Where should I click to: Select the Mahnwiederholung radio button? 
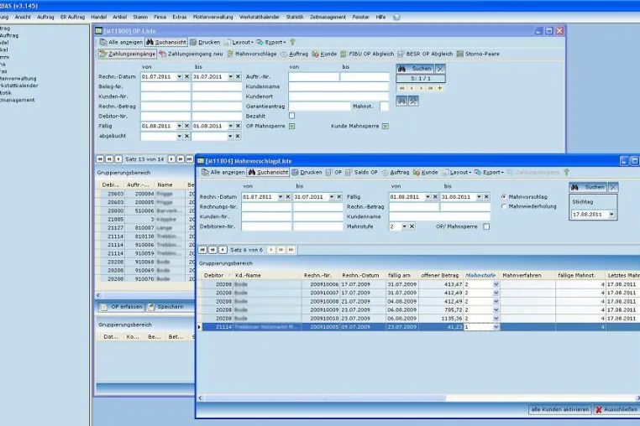coord(504,206)
